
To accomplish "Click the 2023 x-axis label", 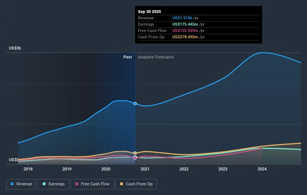I will [x=223, y=169].
